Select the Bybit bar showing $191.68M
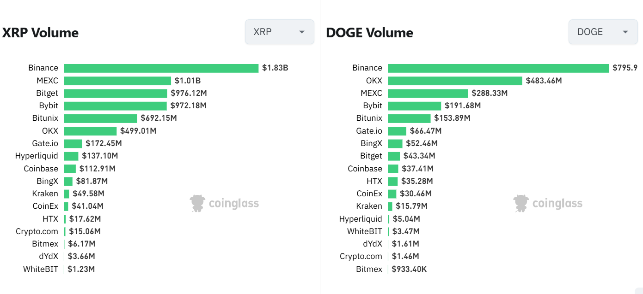Screen dimensions: 643x294 [x=414, y=106]
